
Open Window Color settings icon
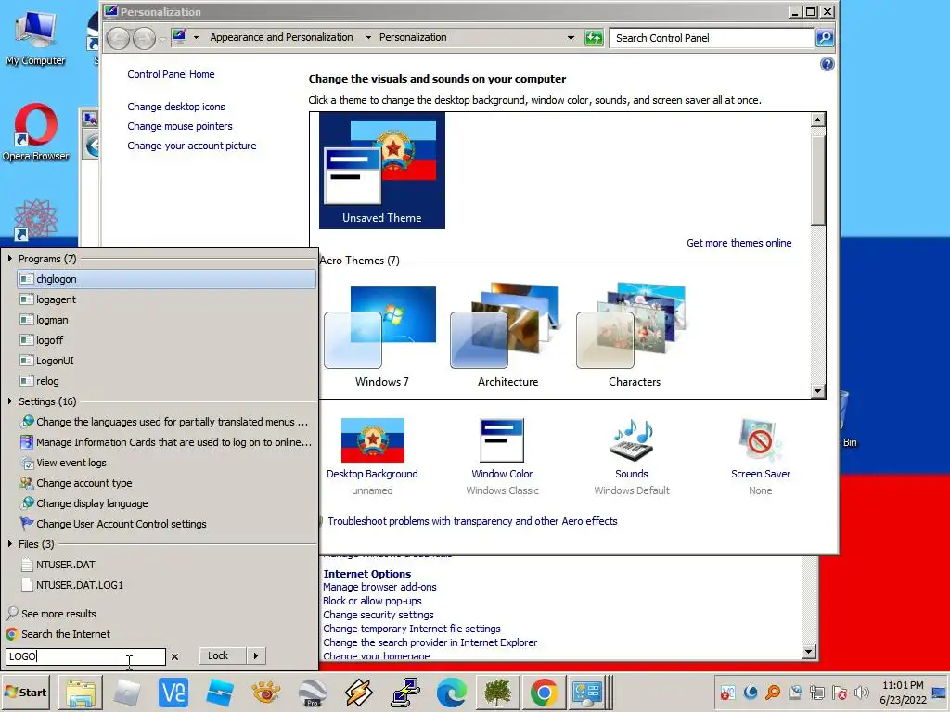[502, 440]
